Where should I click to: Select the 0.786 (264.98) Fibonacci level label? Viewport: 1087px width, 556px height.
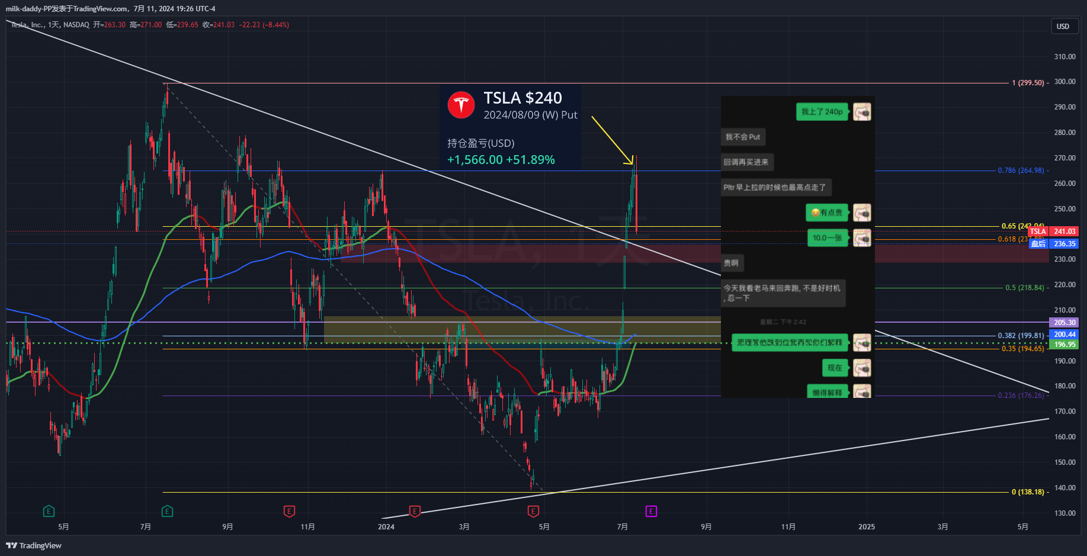pos(1021,171)
